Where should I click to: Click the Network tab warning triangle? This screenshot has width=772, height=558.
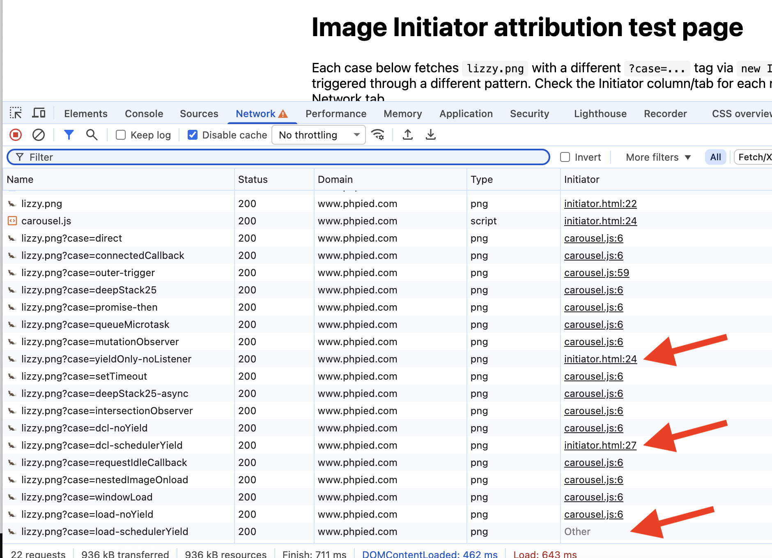point(283,114)
